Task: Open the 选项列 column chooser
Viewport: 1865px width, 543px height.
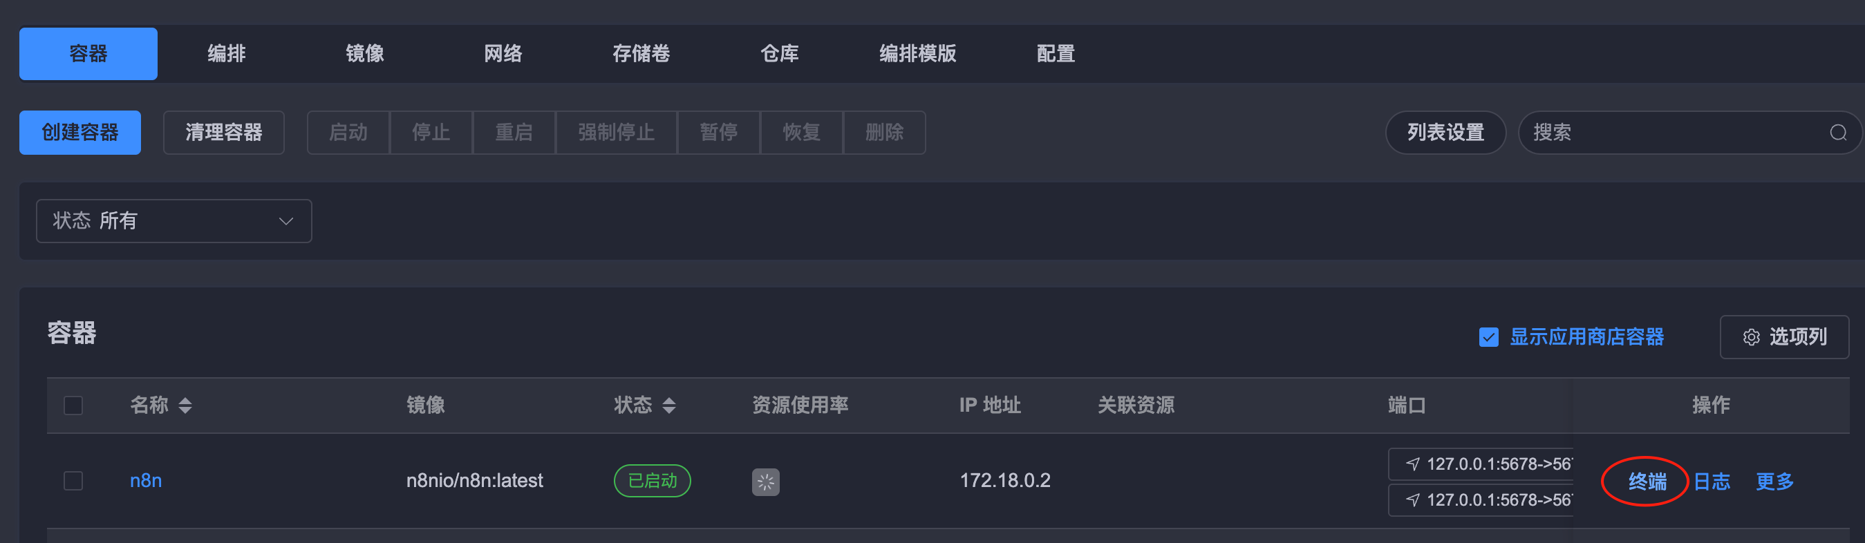Action: pyautogui.click(x=1784, y=337)
